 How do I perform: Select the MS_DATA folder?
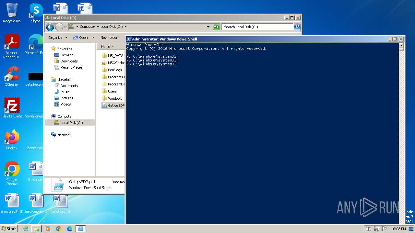tap(113, 56)
